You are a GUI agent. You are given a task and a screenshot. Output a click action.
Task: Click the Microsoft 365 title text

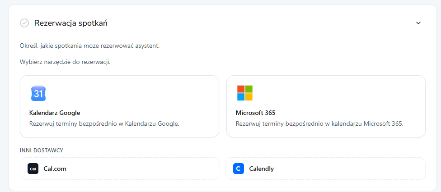click(x=255, y=113)
